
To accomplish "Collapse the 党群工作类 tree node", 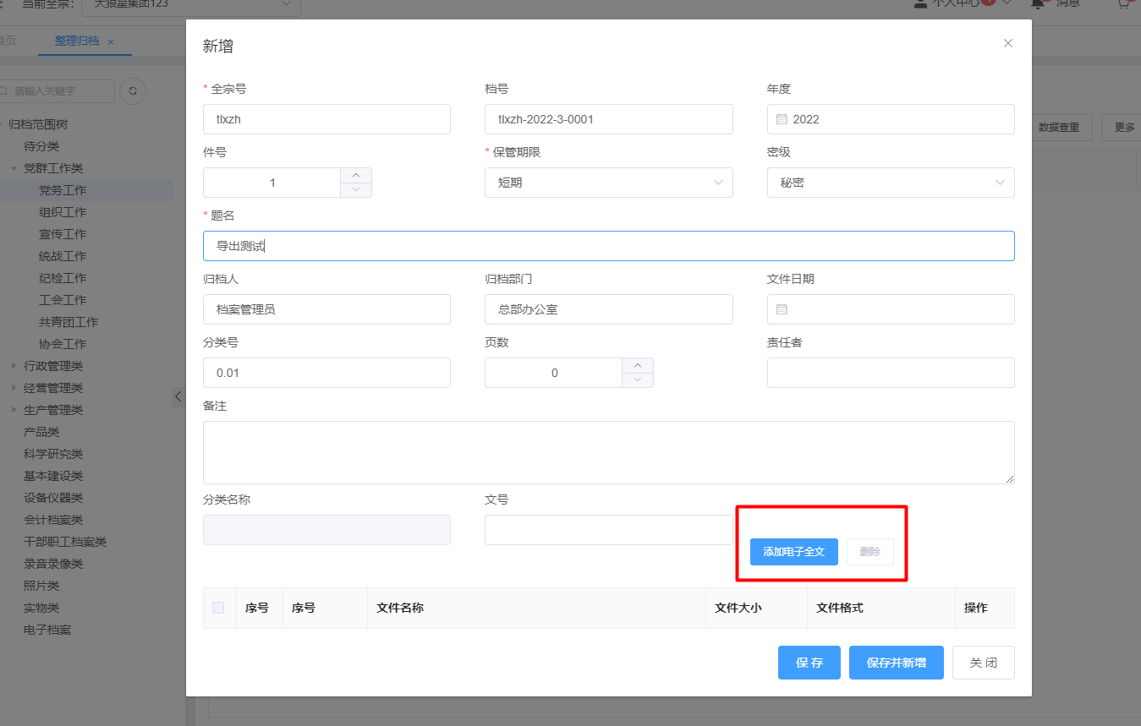I will pyautogui.click(x=14, y=168).
